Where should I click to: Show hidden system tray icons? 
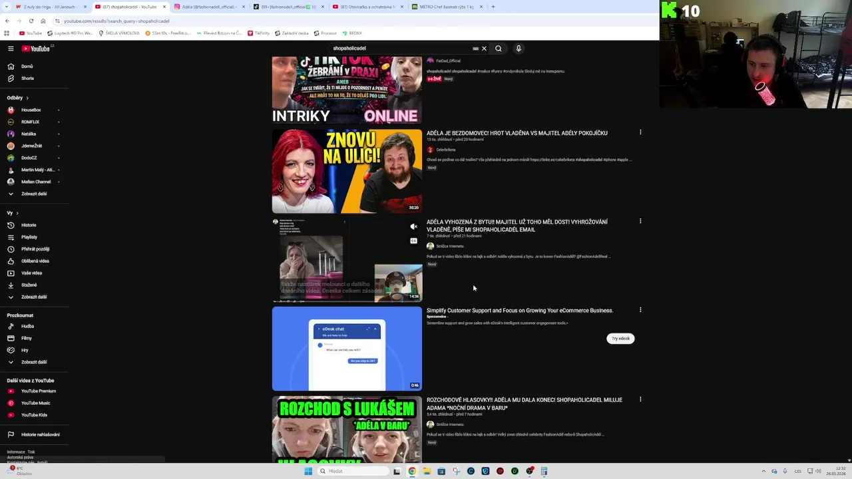763,471
